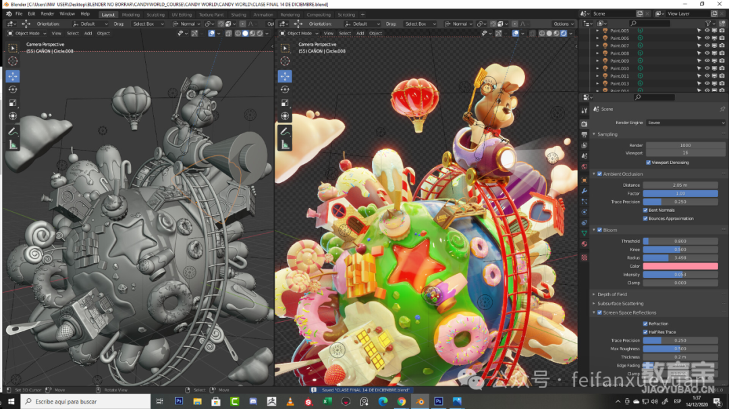The height and width of the screenshot is (409, 729).
Task: Open the File menu
Action: coord(19,14)
